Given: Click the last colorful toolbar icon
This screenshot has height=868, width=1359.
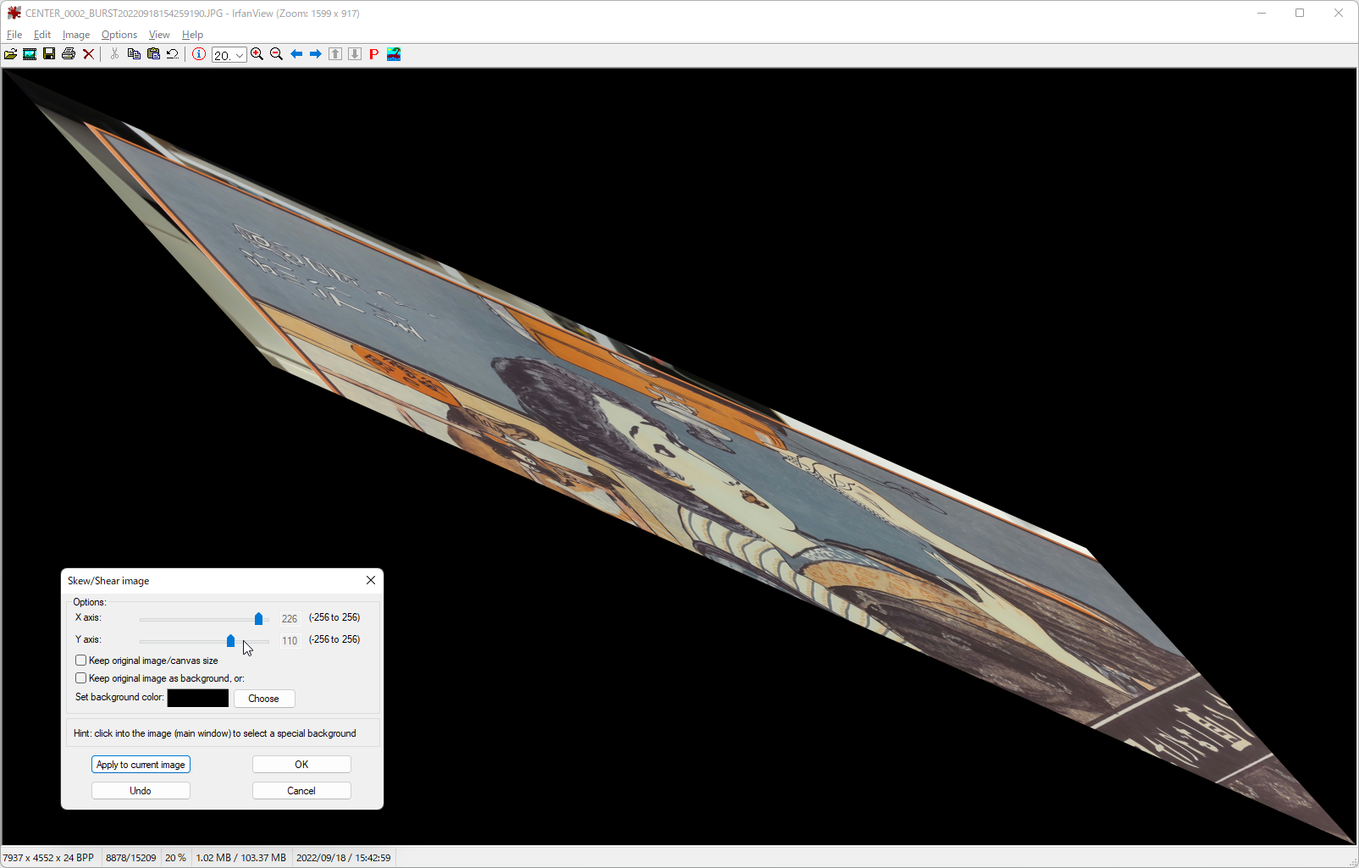Looking at the screenshot, I should click(x=394, y=54).
